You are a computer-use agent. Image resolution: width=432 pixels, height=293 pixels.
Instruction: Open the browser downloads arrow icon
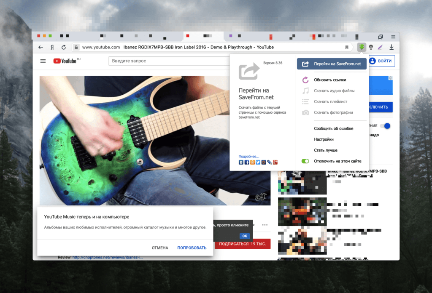[391, 47]
